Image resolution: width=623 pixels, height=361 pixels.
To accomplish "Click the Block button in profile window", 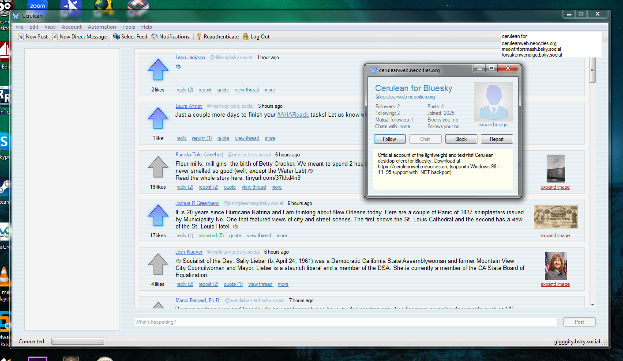I will [x=461, y=139].
